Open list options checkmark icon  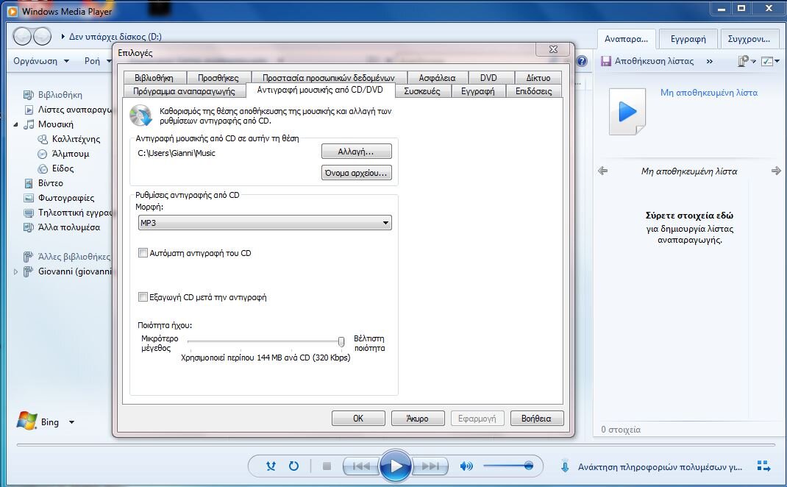tap(770, 61)
